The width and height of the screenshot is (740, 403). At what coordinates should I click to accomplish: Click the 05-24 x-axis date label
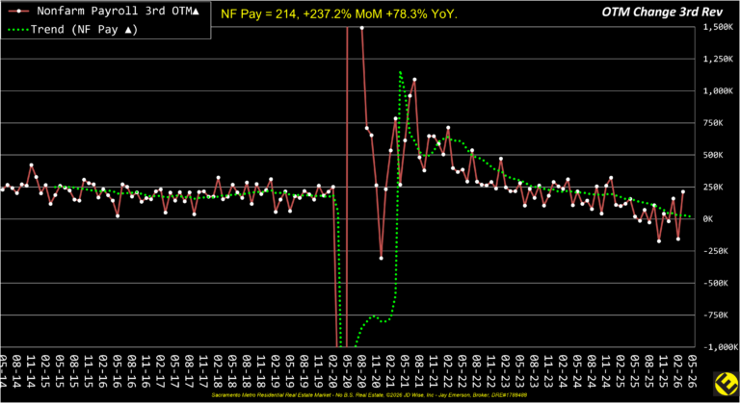tap(577, 371)
